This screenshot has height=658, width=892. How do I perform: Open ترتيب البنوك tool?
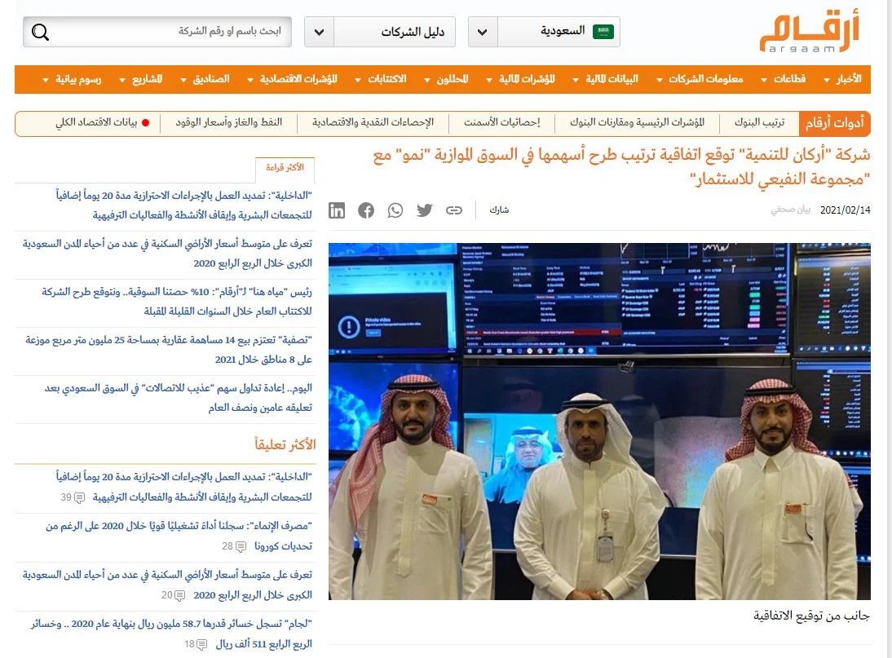[x=759, y=122]
